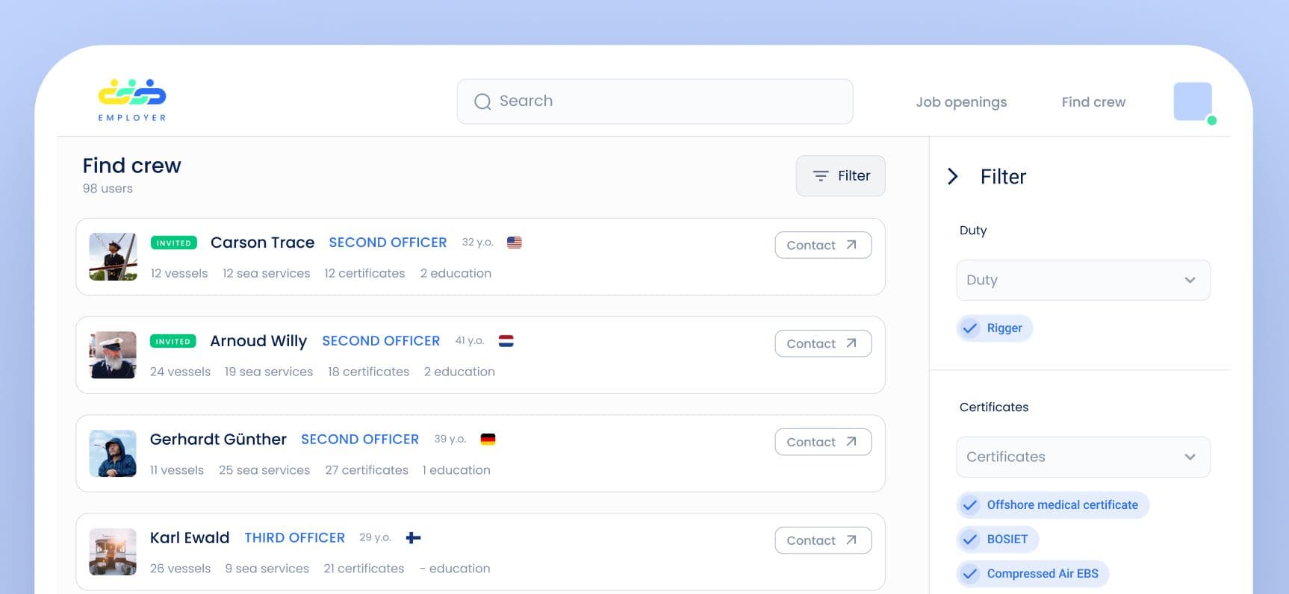Viewport: 1289px width, 594px height.
Task: Contact Carson Trace
Action: point(822,246)
